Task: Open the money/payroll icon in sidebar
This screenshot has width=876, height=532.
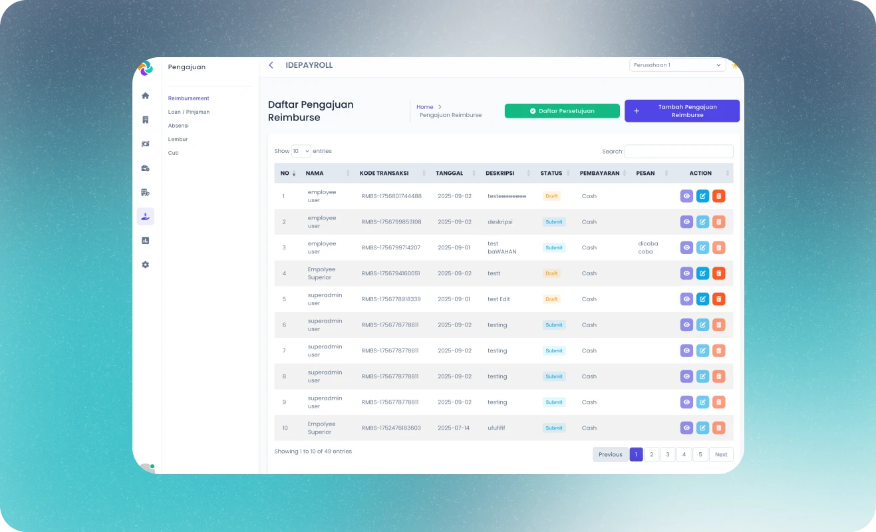Action: (x=146, y=144)
